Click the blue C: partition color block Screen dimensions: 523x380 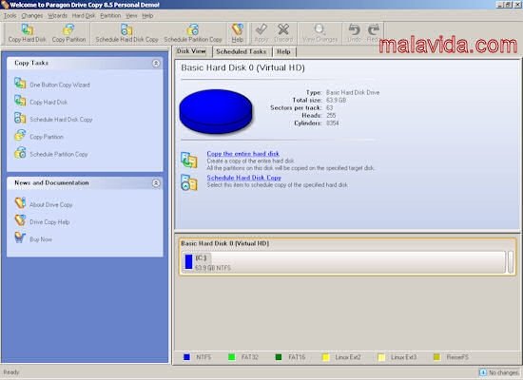[189, 262]
